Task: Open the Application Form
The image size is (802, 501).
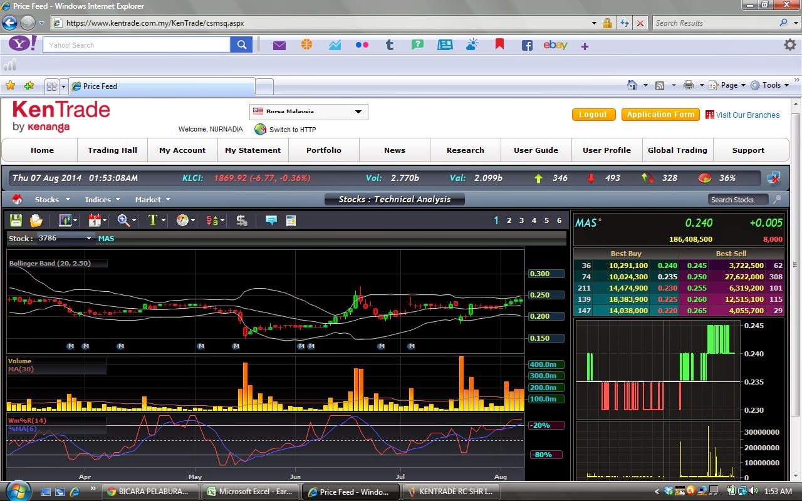Action: pyautogui.click(x=660, y=115)
